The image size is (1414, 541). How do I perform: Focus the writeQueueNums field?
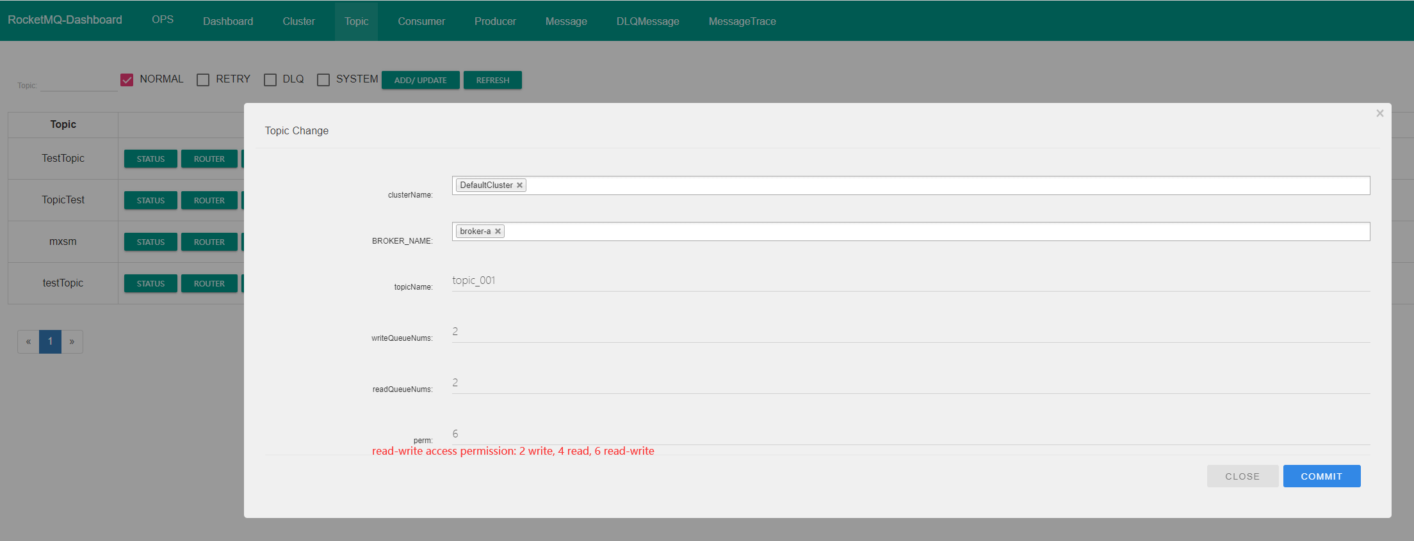909,332
